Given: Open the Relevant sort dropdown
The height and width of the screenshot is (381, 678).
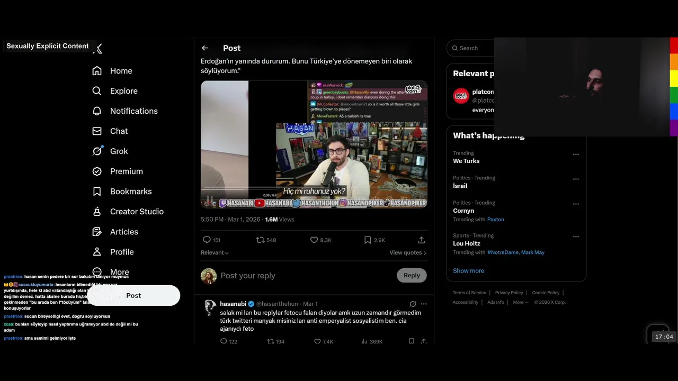Looking at the screenshot, I should (x=215, y=252).
